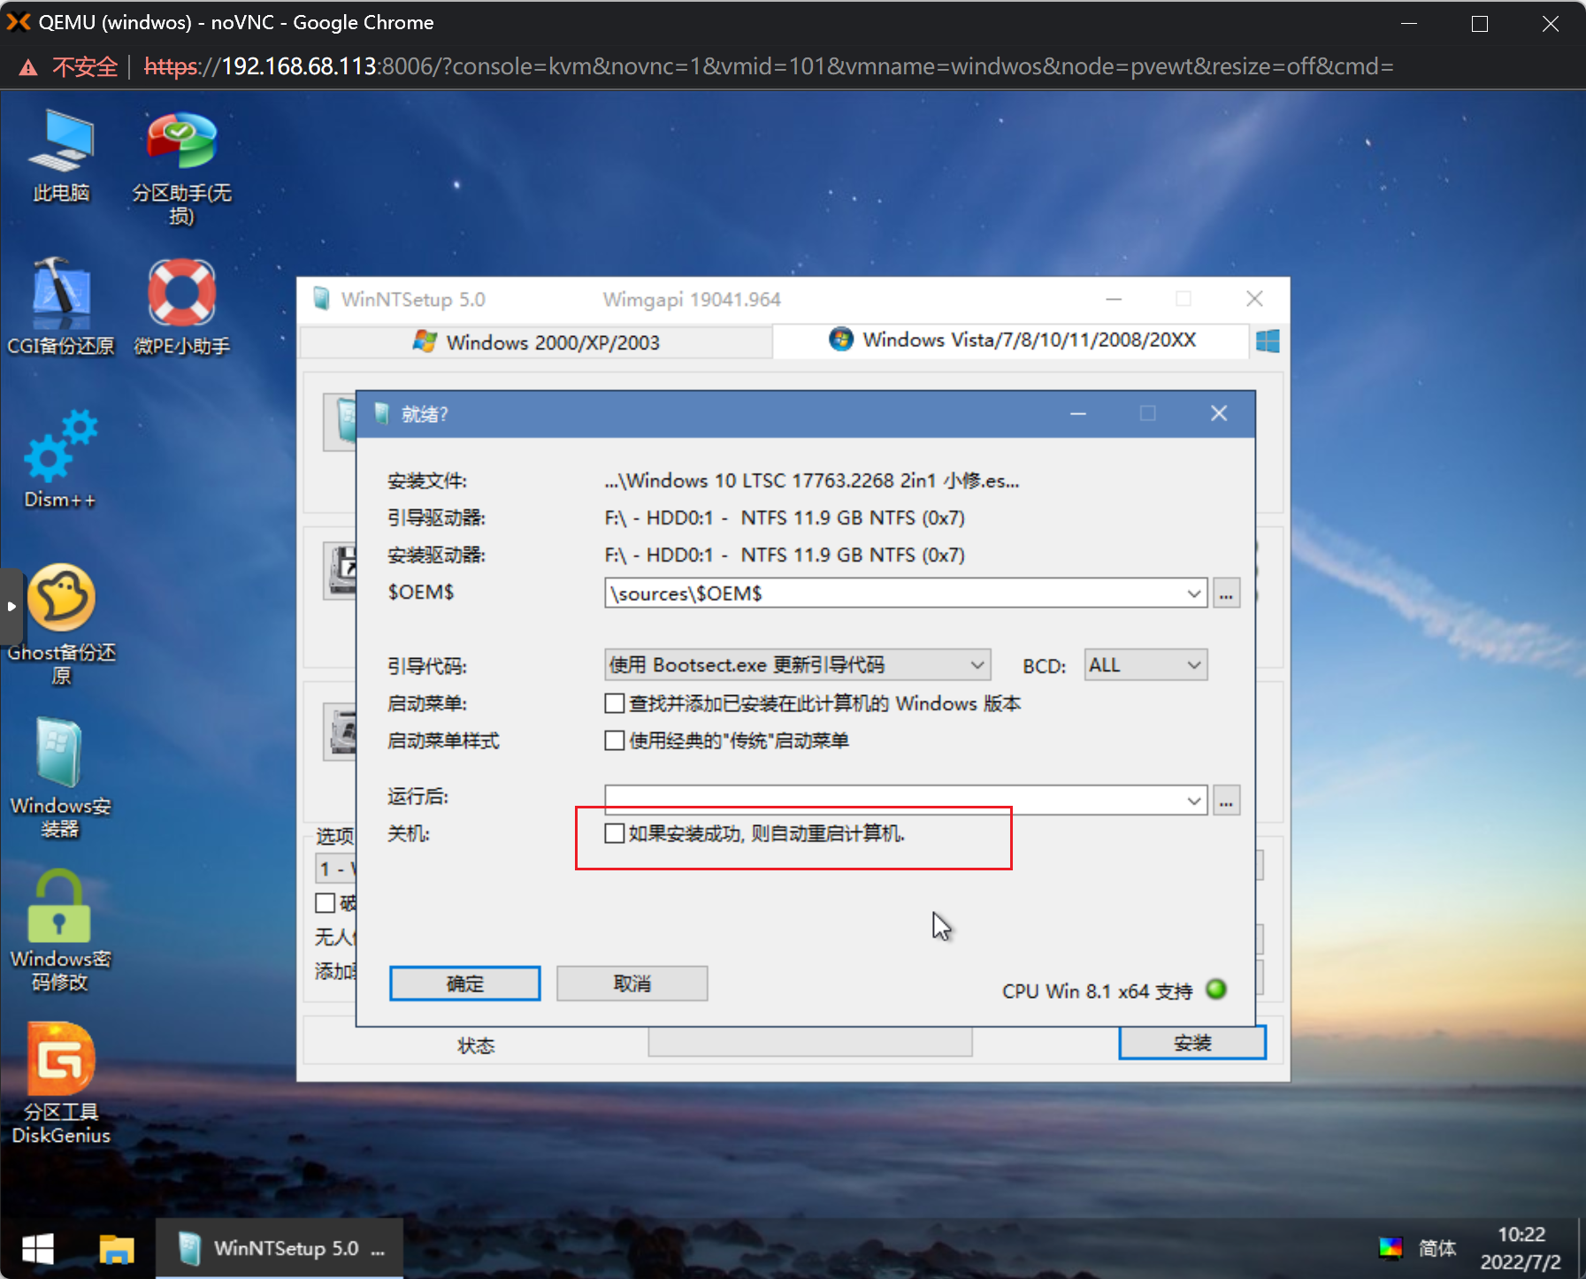Expand the $OEM$ path dropdown
The image size is (1586, 1279).
[x=1194, y=594]
